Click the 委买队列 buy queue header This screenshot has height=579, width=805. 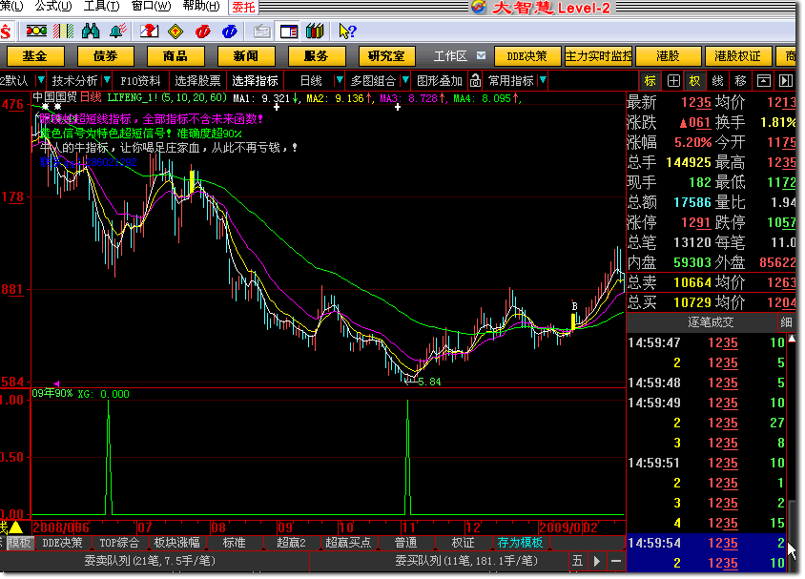466,561
